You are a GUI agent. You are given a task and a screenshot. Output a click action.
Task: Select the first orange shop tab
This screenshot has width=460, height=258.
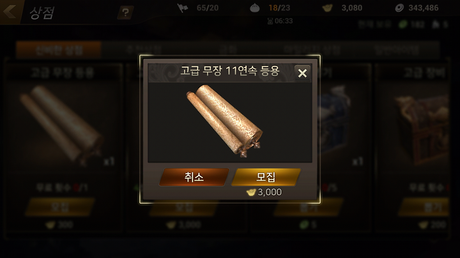(59, 50)
